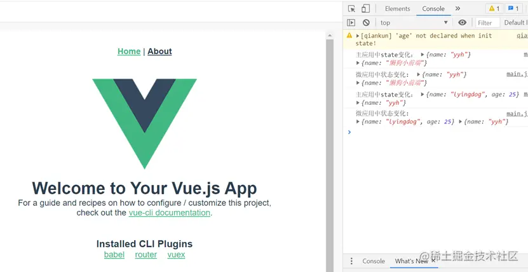Select the What's New drawer tab
The height and width of the screenshot is (272, 528).
coord(412,261)
